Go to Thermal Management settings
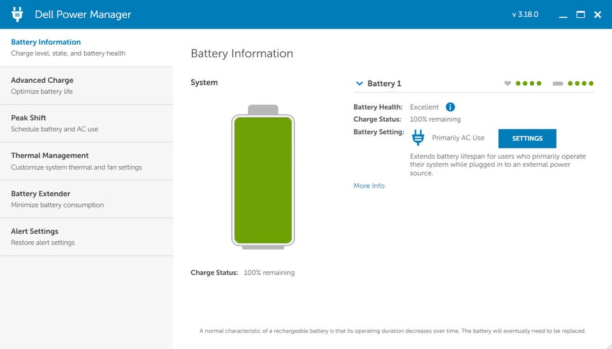The height and width of the screenshot is (349, 612). [x=87, y=161]
